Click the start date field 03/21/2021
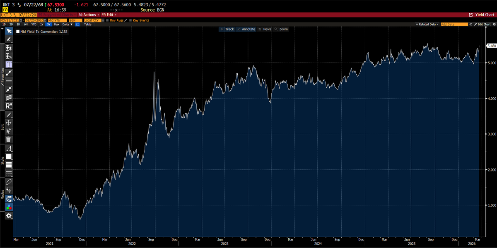The height and width of the screenshot is (248, 497). [10, 20]
